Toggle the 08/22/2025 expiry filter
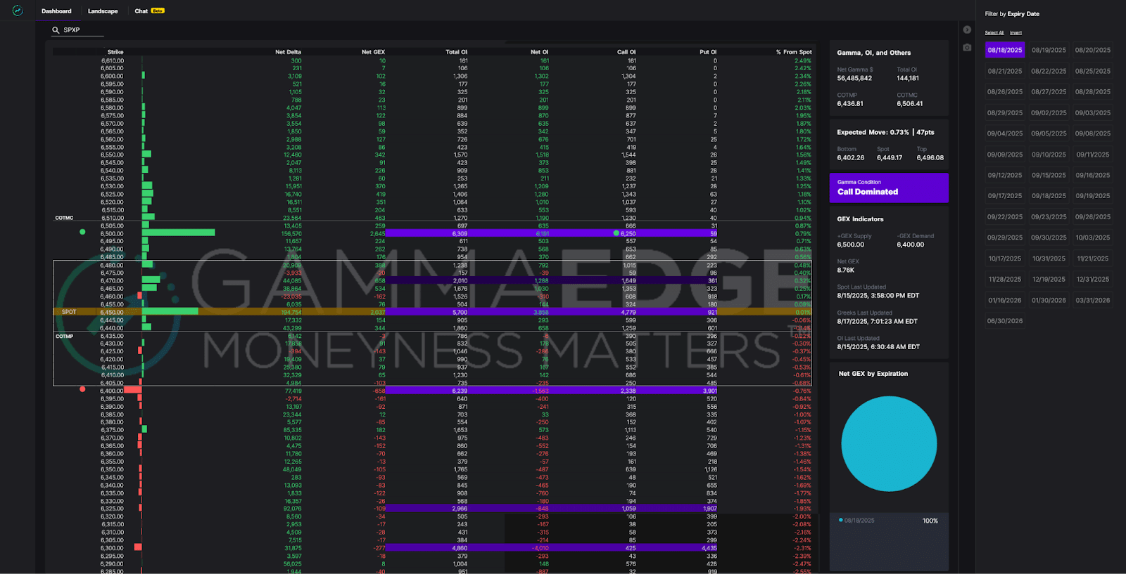1126x574 pixels. [1049, 71]
